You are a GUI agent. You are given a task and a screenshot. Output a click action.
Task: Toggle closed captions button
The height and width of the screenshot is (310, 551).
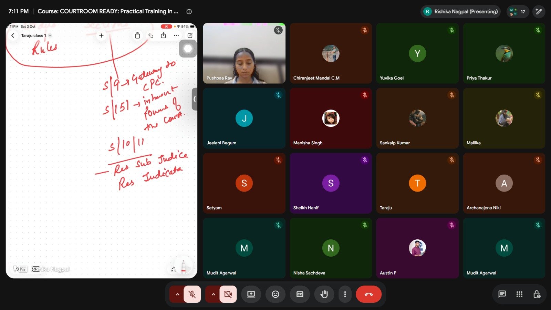coord(300,294)
